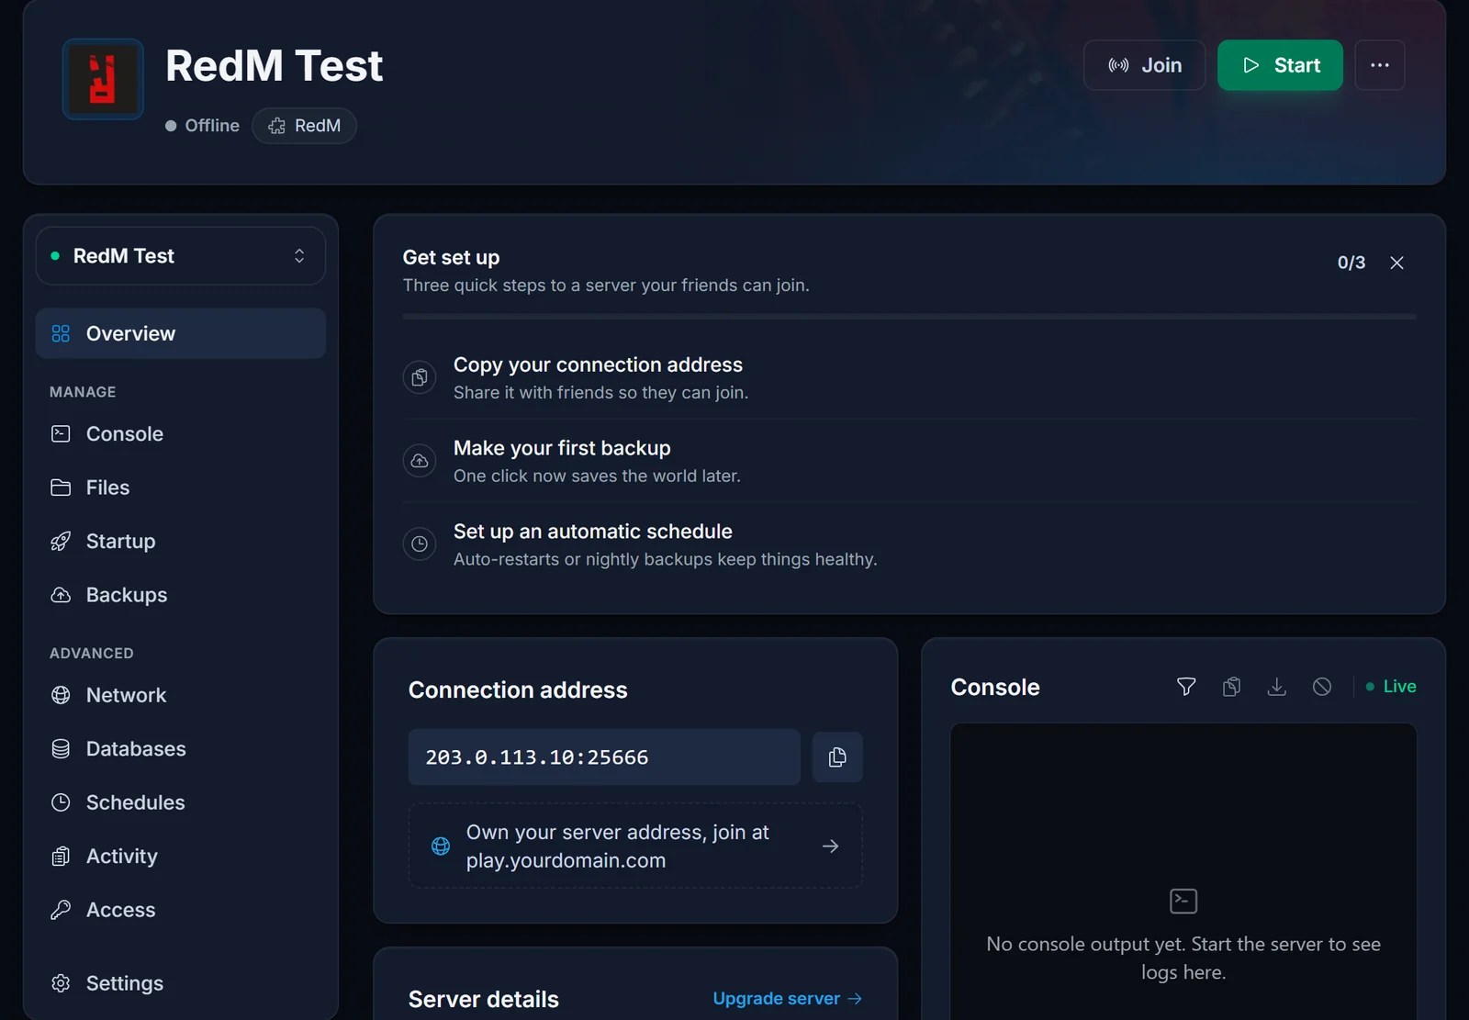Image resolution: width=1469 pixels, height=1020 pixels.
Task: Click the connection address field 203.0.113.10:25666
Action: point(604,757)
